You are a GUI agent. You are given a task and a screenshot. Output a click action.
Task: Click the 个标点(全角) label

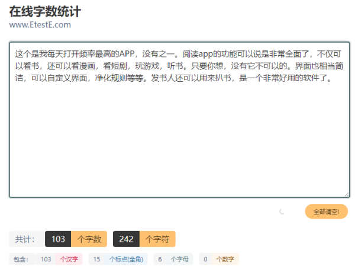click(126, 259)
